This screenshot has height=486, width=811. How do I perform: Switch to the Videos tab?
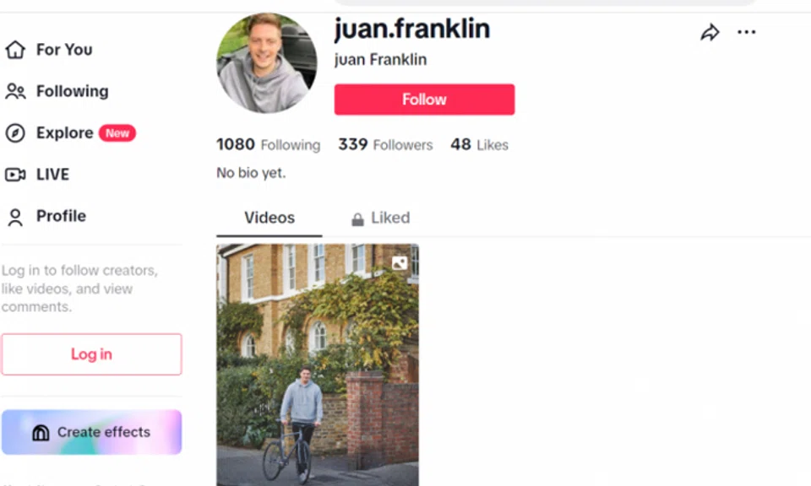point(269,218)
